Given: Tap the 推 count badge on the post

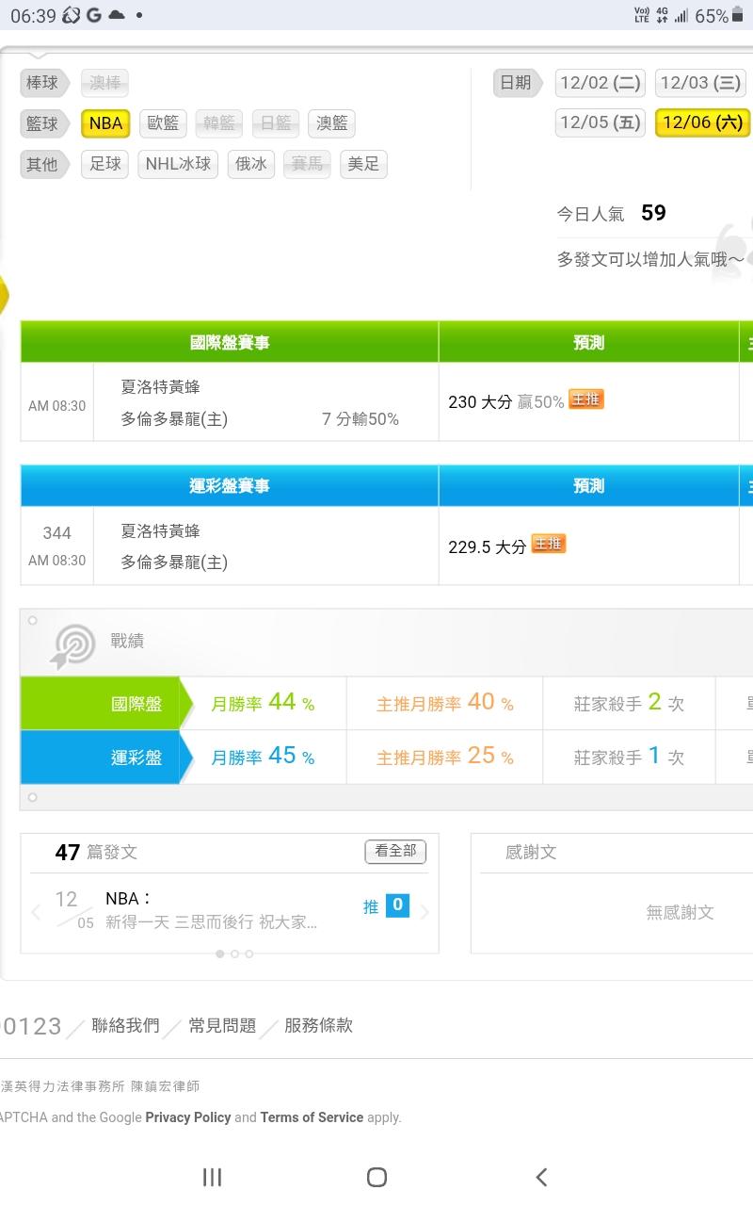Looking at the screenshot, I should 397,905.
